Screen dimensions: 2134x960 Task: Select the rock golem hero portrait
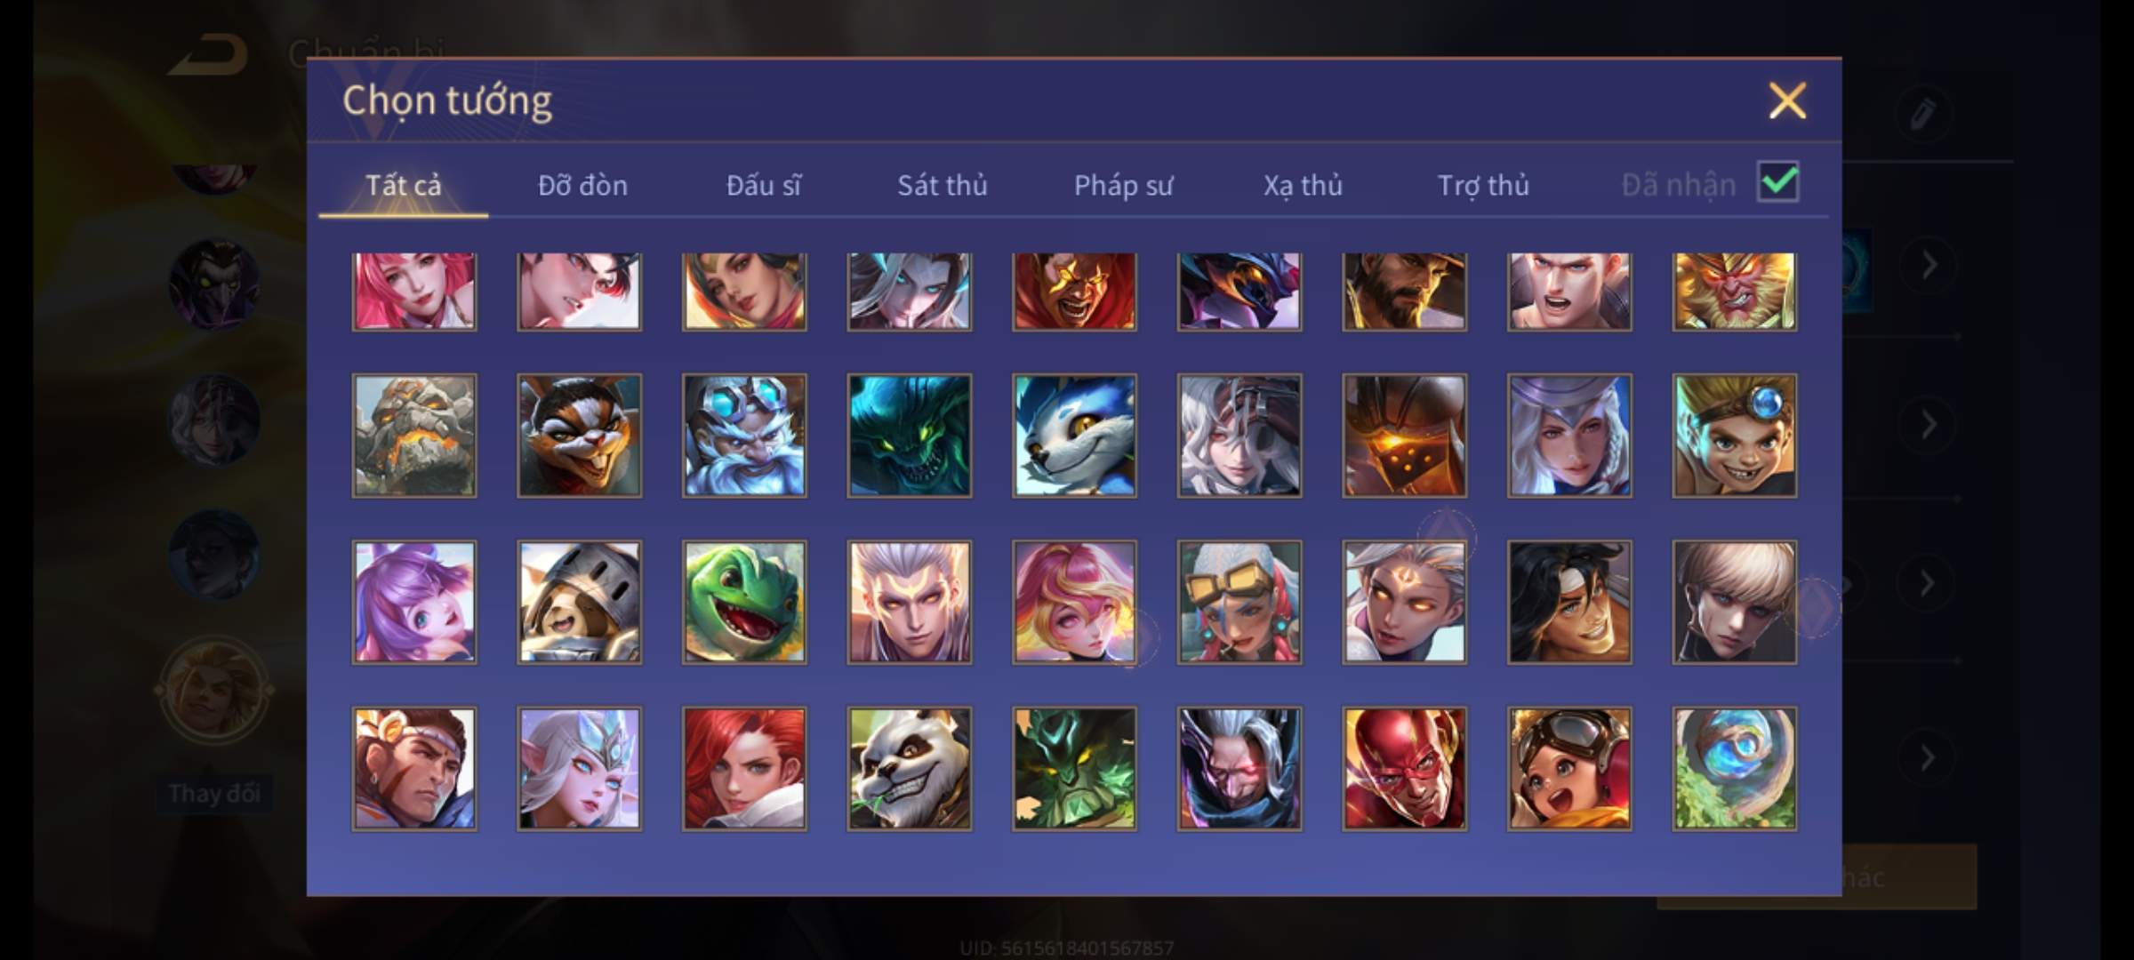tap(414, 436)
